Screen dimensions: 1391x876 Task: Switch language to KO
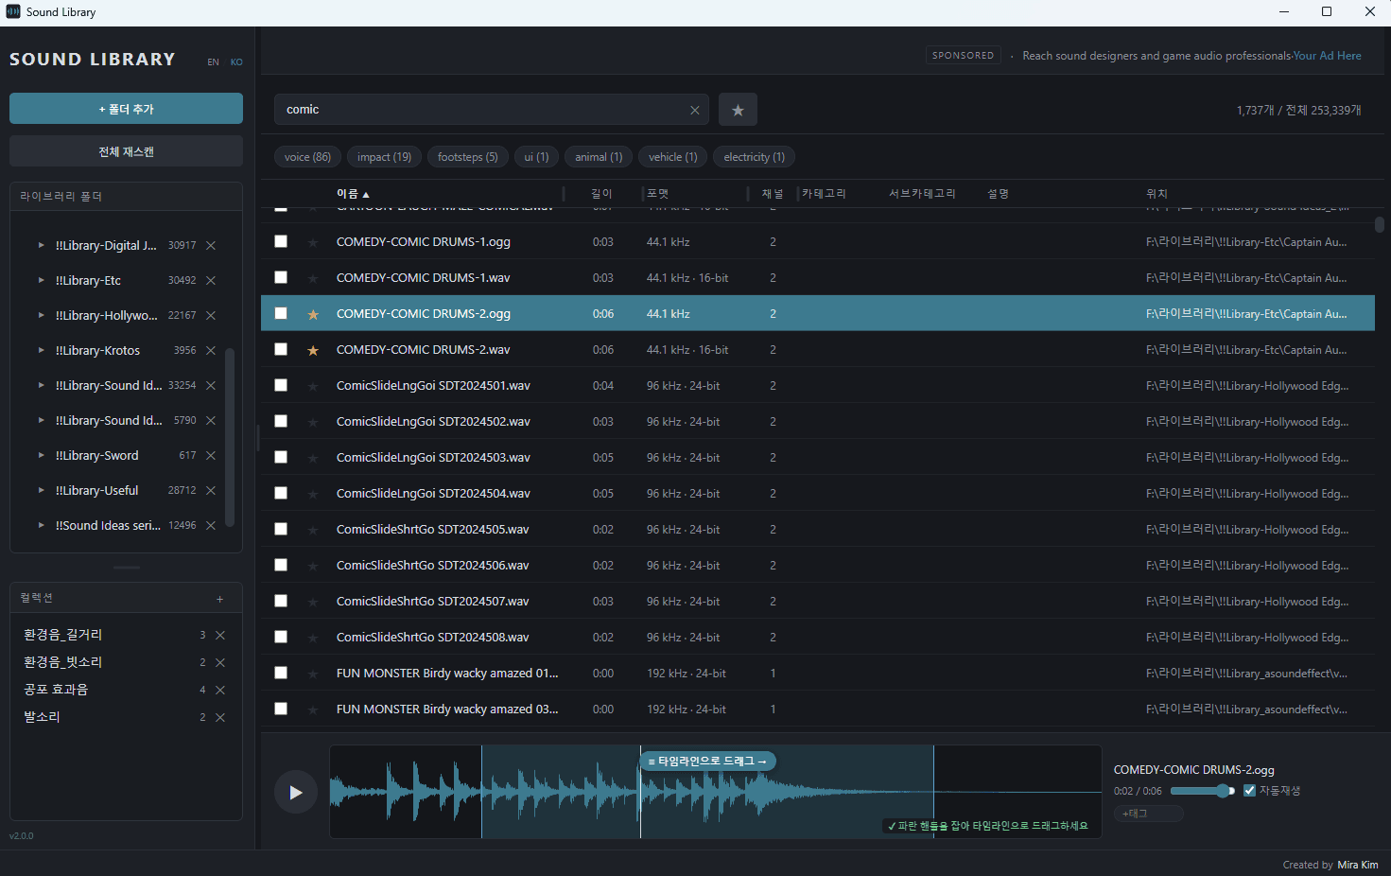pos(236,62)
